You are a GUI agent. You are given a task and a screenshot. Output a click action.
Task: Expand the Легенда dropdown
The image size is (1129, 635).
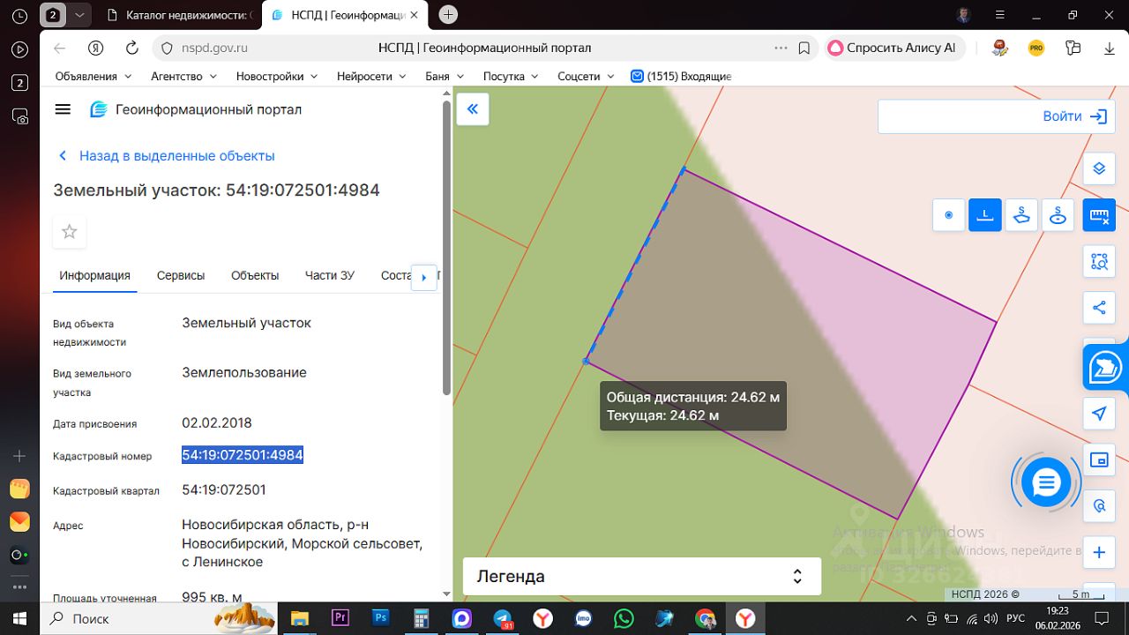(641, 577)
